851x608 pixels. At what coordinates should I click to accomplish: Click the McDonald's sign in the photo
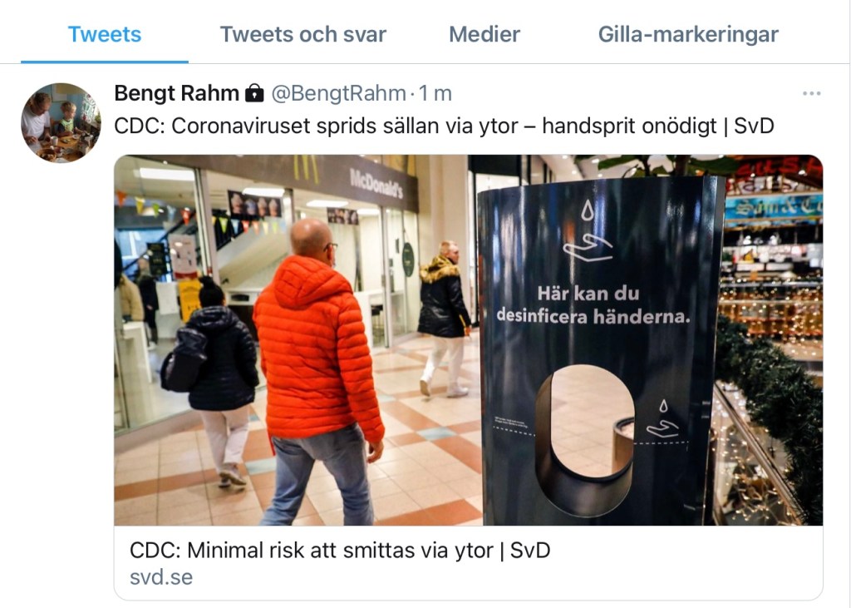[x=376, y=183]
